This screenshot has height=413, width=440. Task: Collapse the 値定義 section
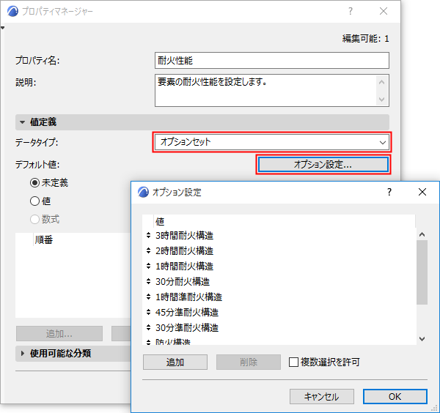[x=23, y=122]
